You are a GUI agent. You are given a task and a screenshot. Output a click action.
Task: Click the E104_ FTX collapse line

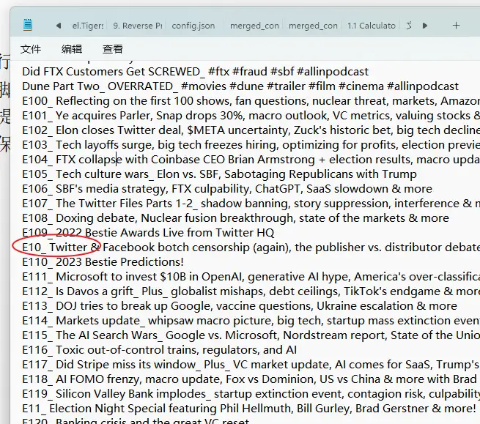click(251, 160)
